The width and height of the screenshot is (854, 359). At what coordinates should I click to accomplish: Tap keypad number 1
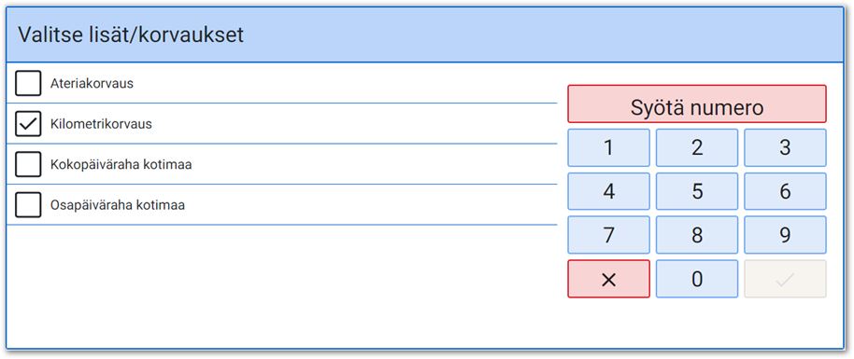608,147
